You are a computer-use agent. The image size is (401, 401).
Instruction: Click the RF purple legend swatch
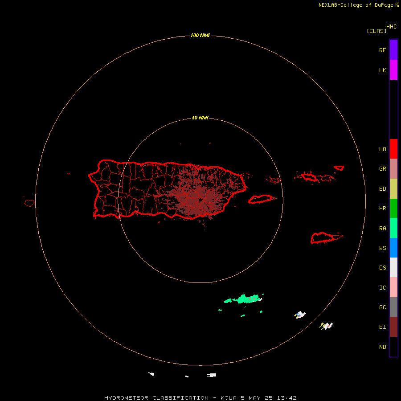393,50
